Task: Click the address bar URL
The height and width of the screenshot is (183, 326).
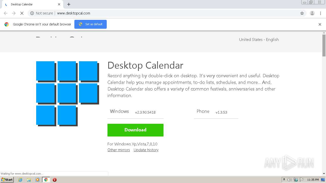Action: click(x=74, y=13)
